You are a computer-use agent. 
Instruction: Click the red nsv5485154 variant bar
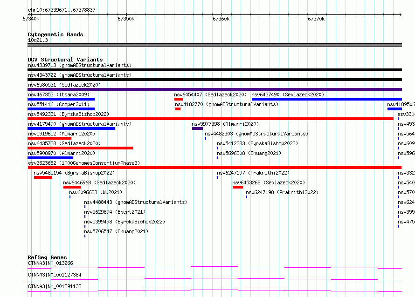click(x=43, y=177)
